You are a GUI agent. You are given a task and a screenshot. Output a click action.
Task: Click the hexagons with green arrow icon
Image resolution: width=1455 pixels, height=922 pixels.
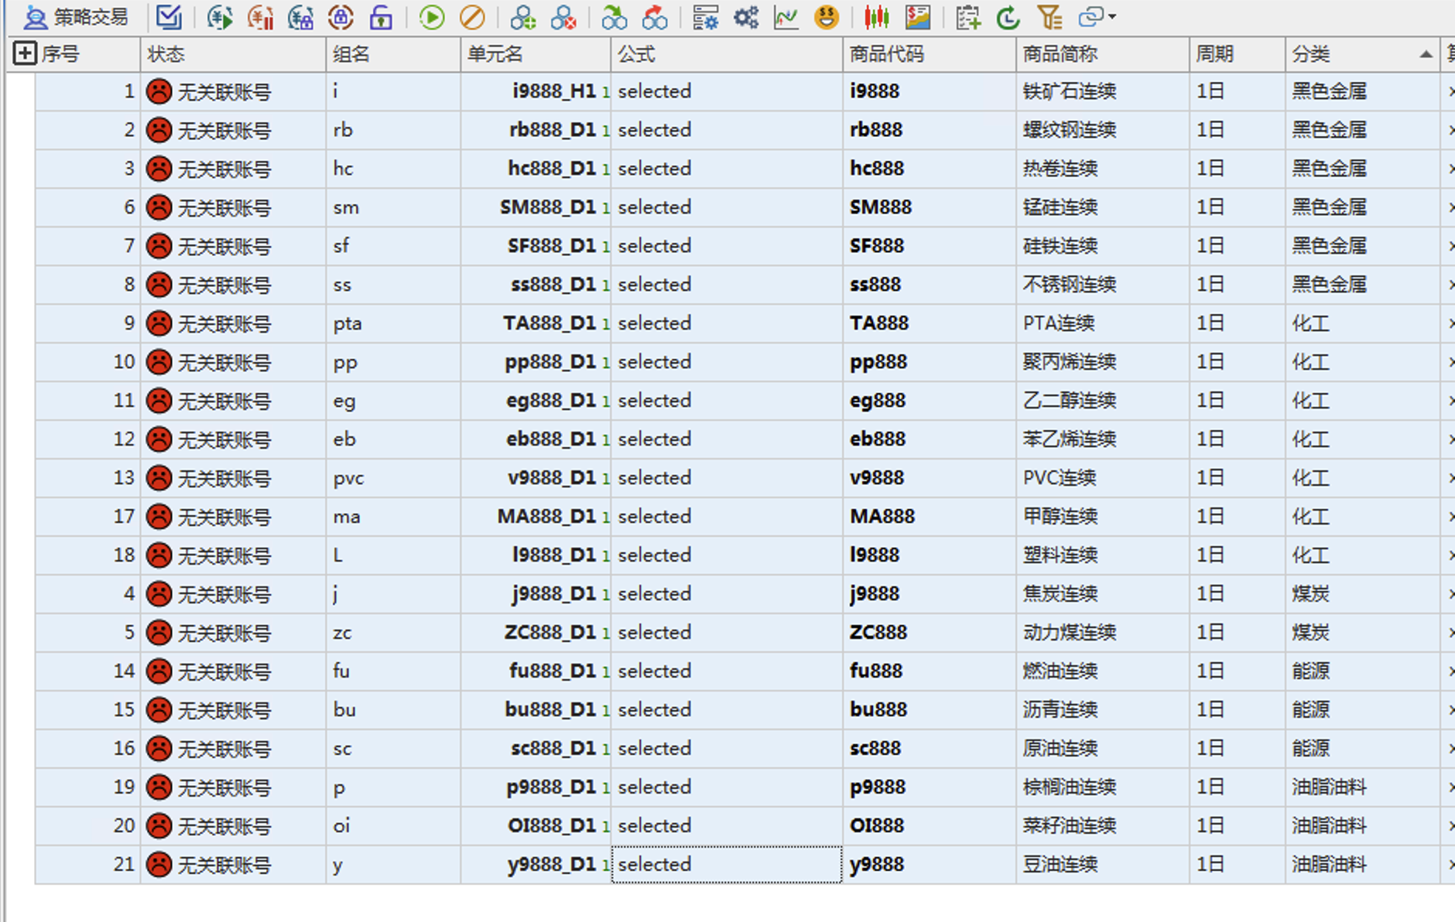[x=615, y=16]
